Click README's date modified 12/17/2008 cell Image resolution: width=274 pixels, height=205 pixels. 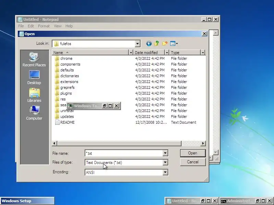coord(151,122)
